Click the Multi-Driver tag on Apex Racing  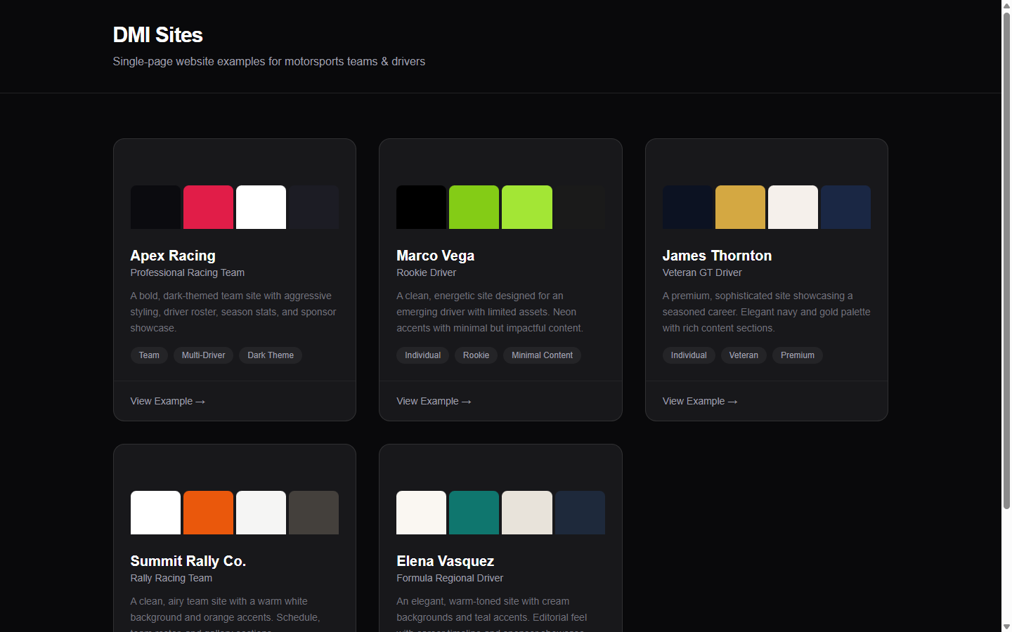coord(203,355)
